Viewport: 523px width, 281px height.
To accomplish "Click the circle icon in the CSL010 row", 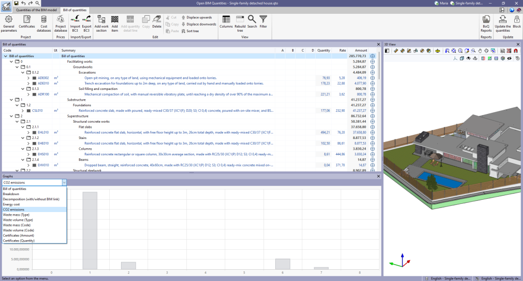I will (372, 110).
